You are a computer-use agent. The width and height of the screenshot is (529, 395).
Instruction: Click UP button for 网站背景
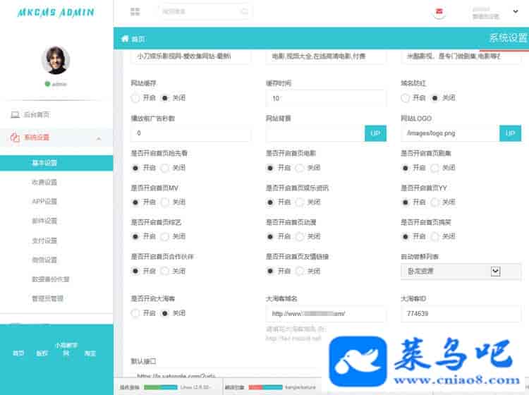(x=375, y=133)
